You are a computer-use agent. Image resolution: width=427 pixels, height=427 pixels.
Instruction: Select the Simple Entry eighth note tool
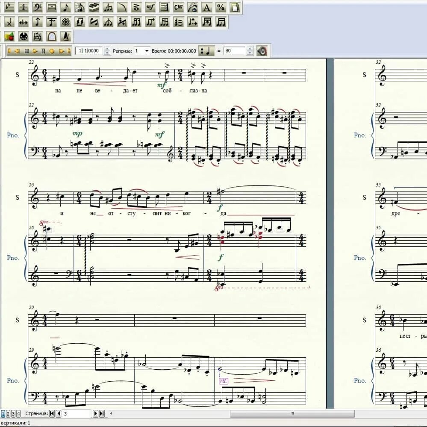[x=66, y=7]
